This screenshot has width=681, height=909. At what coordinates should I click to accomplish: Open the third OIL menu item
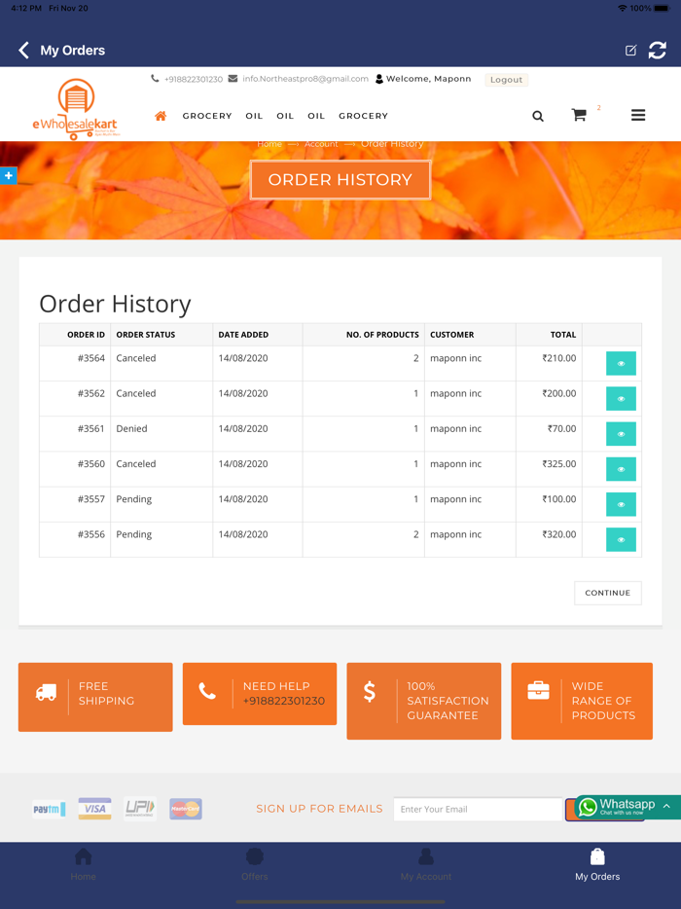pos(316,116)
